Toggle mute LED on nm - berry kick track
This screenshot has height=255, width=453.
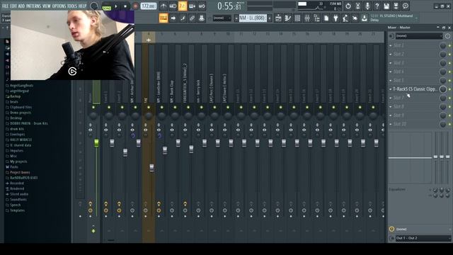[x=201, y=107]
